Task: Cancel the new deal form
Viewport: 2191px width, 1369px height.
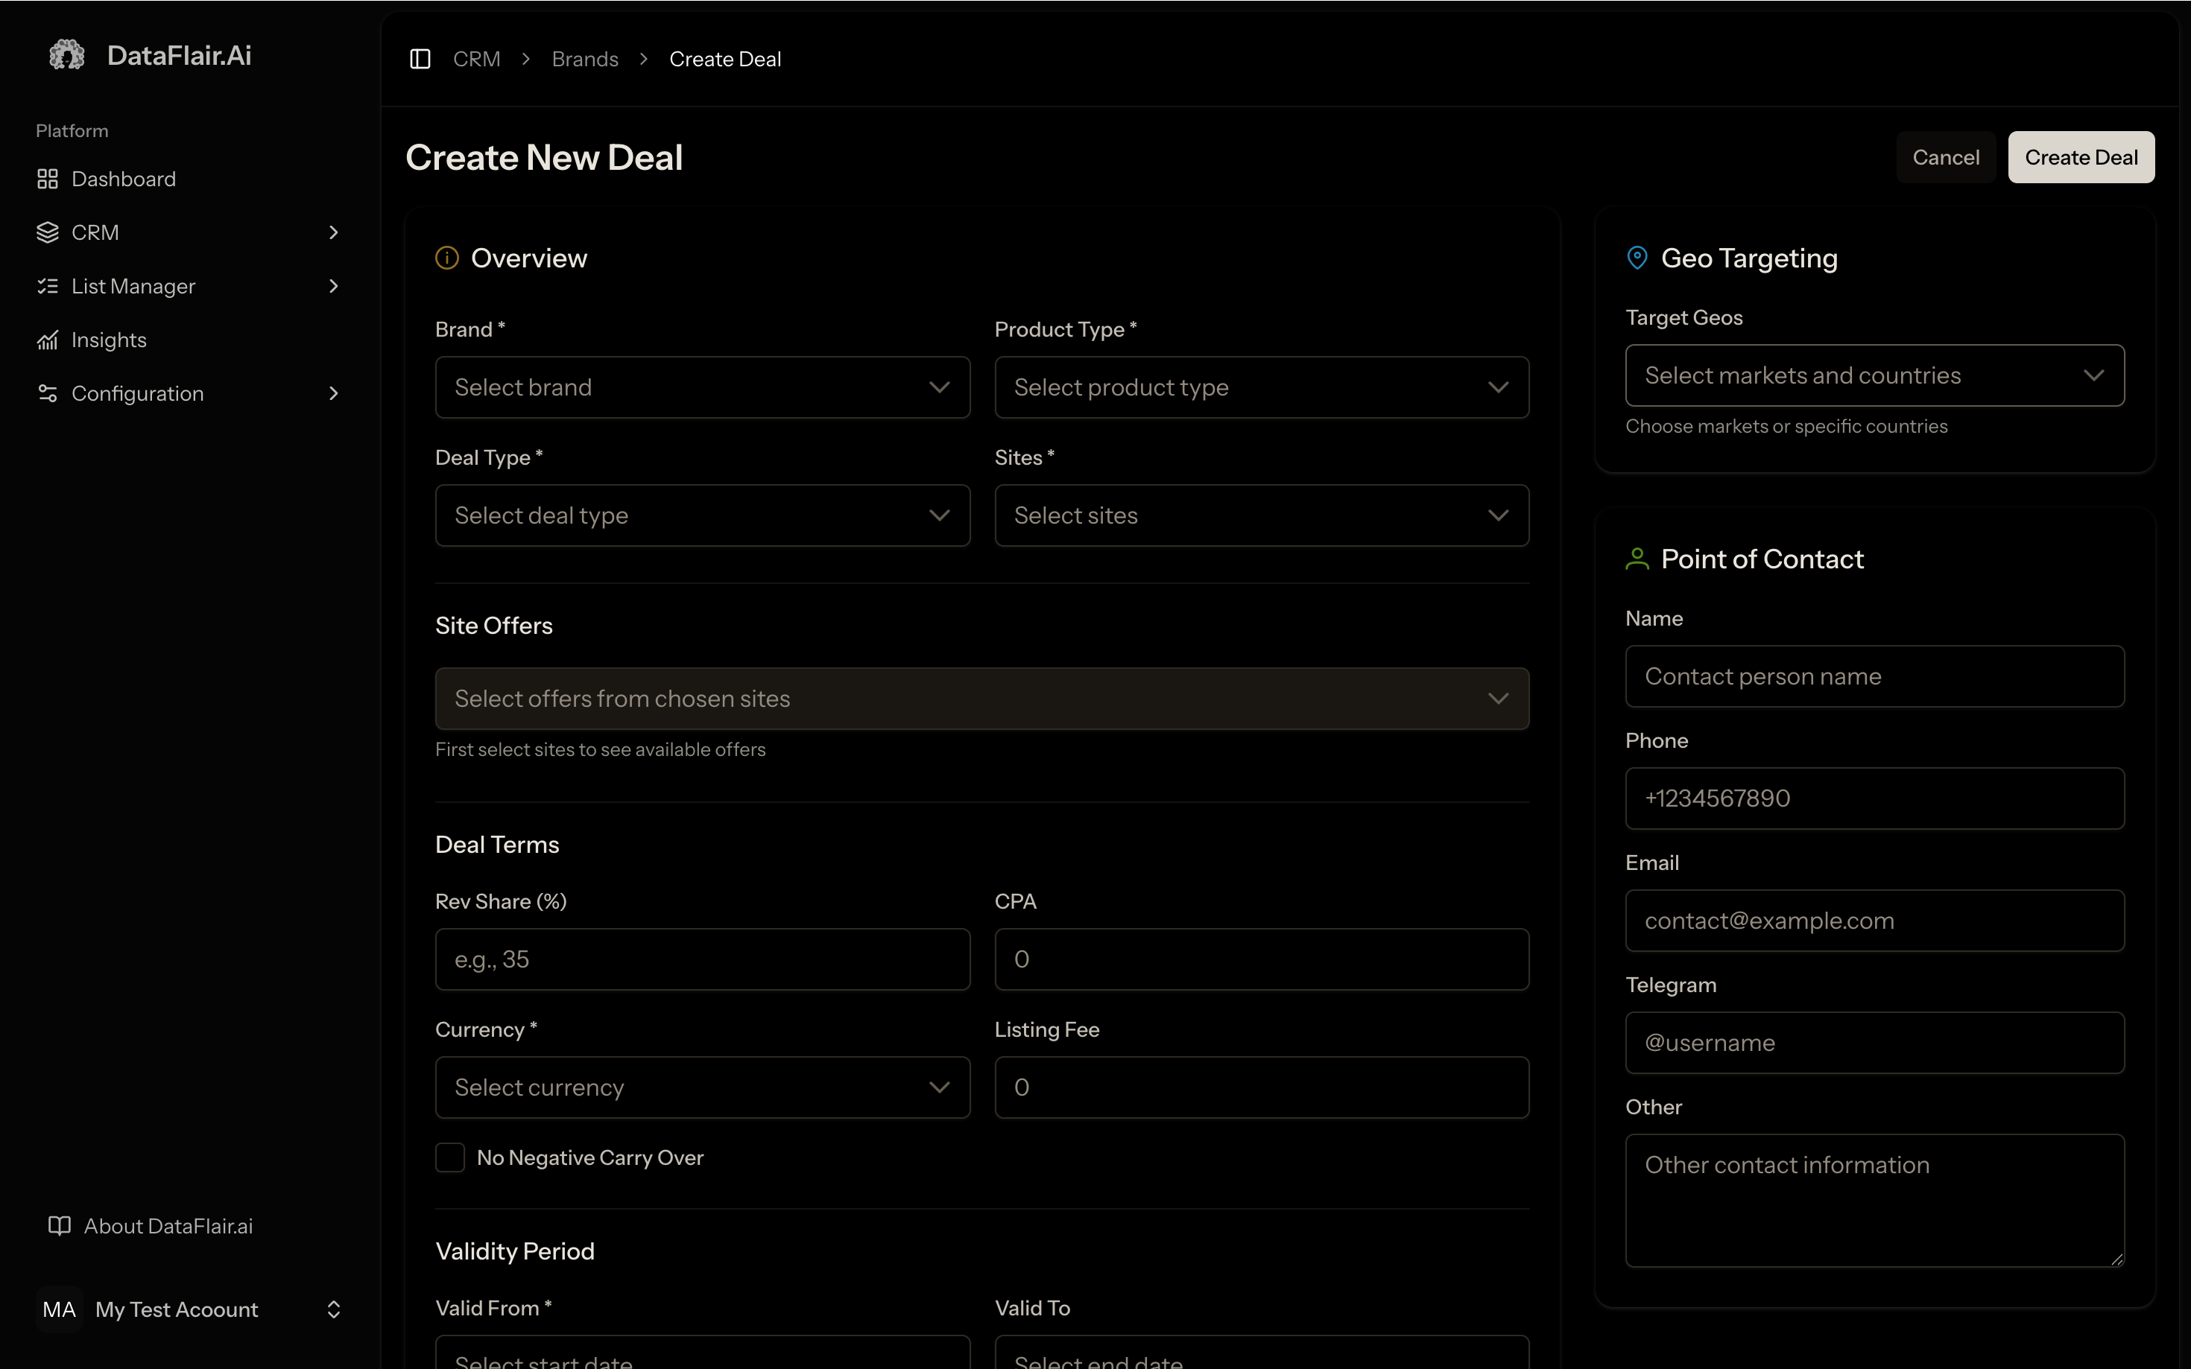Action: point(1944,158)
